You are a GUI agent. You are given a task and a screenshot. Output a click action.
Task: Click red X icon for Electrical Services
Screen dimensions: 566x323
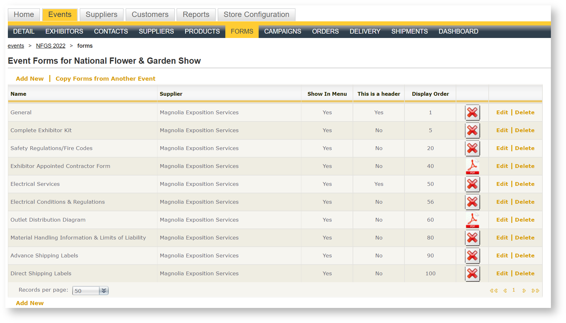(472, 184)
